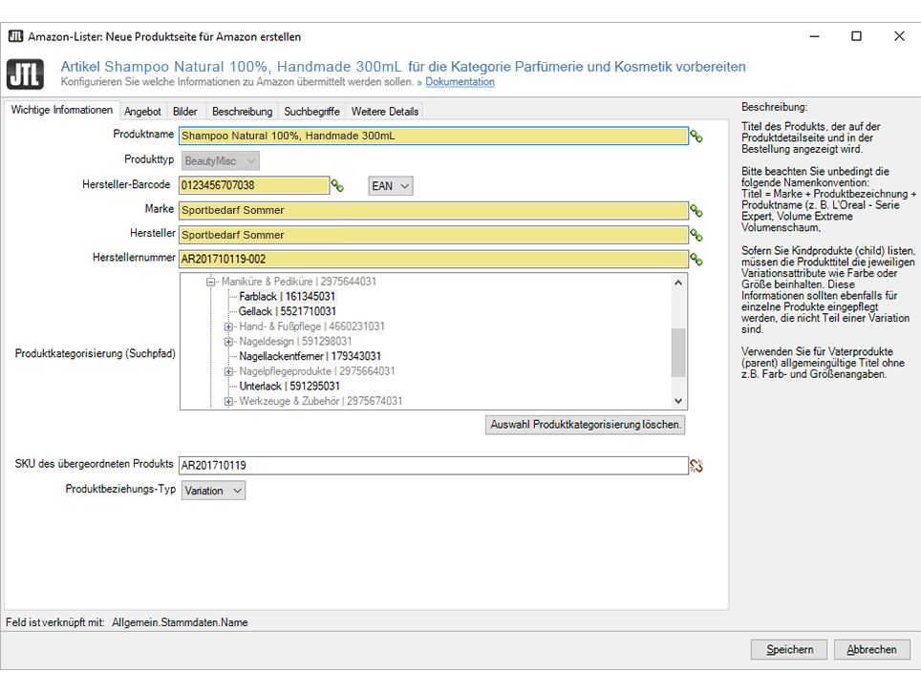Collapse the Maniküre & Pediküre tree node
The image size is (921, 693).
click(x=212, y=282)
